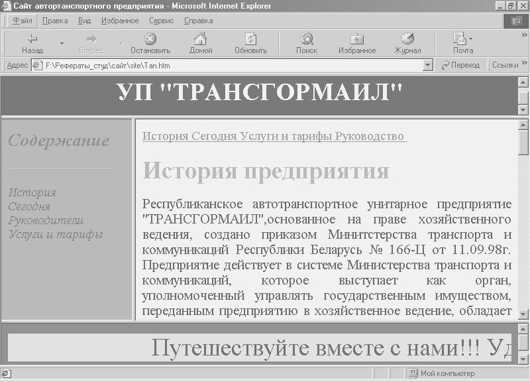Click the bottom frame scroll up arrow
Image resolution: width=530 pixels, height=382 pixels.
coord(523,328)
